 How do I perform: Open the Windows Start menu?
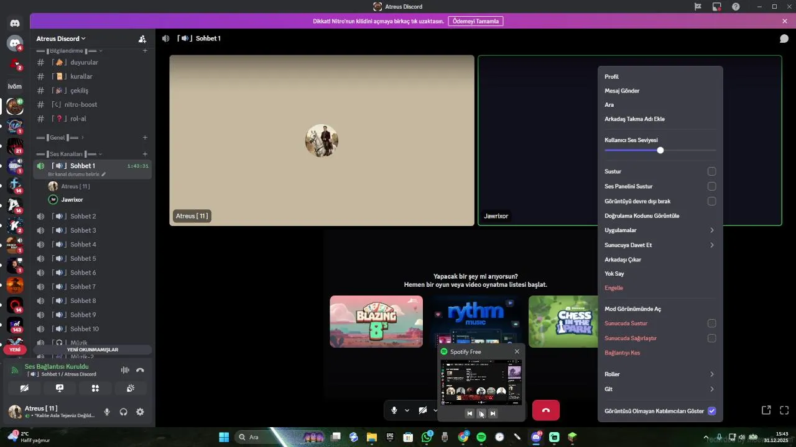[x=224, y=437]
